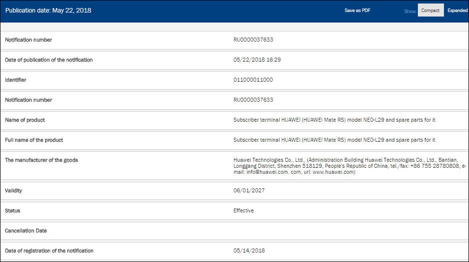469x262 pixels.
Task: Click The manufacturer of the goods label
Action: [41, 160]
